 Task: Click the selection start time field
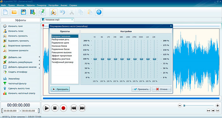pos(11,111)
